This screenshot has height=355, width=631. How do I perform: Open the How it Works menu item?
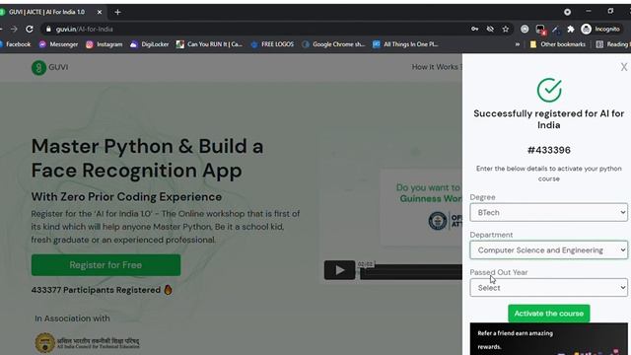(x=437, y=67)
